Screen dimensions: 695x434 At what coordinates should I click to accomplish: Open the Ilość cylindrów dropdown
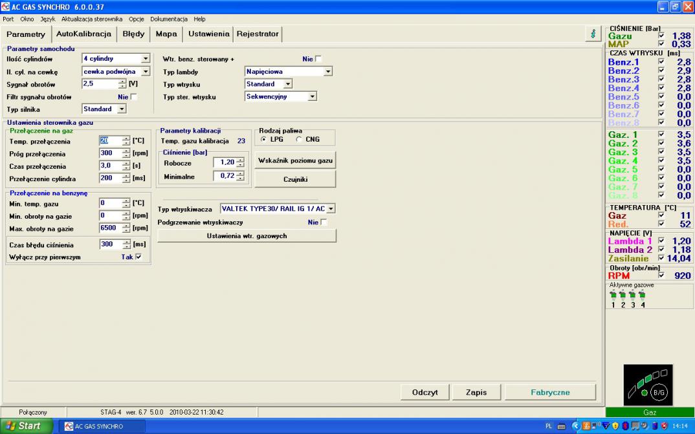pyautogui.click(x=145, y=59)
